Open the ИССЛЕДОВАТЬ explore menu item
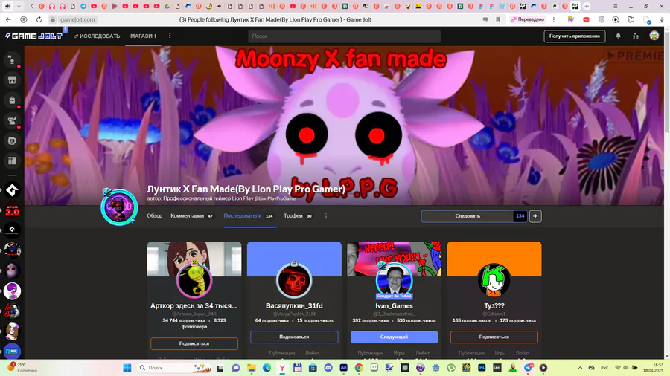 [97, 36]
